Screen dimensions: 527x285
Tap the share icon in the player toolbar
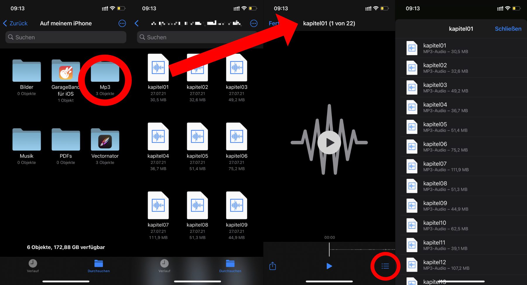[x=273, y=266]
